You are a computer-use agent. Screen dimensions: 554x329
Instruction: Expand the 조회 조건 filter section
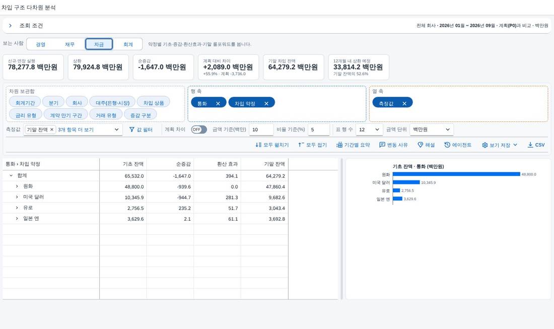coord(10,26)
